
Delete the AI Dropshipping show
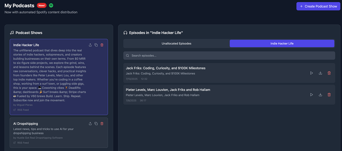102,124
